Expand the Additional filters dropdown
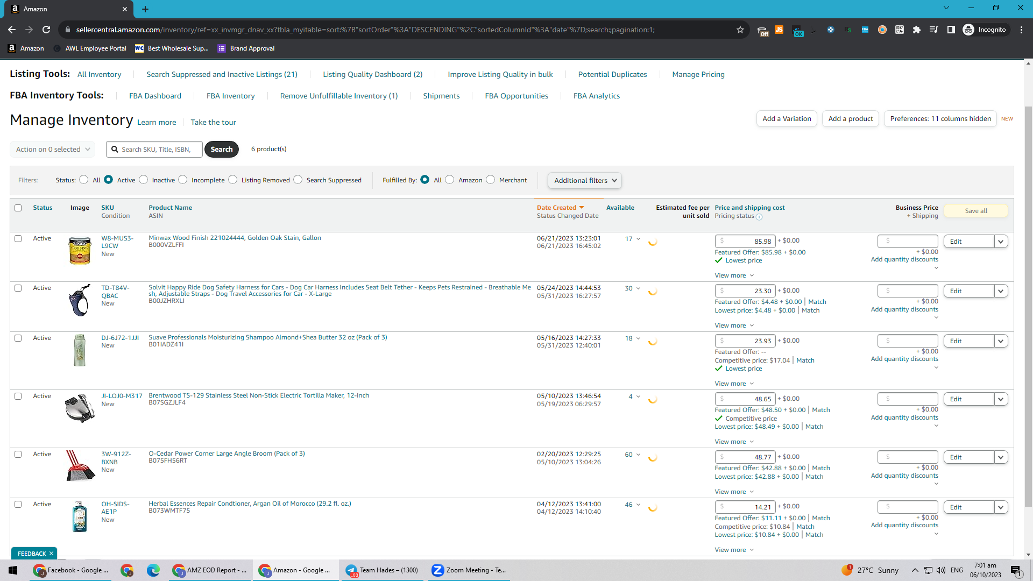This screenshot has width=1033, height=581. 585,181
